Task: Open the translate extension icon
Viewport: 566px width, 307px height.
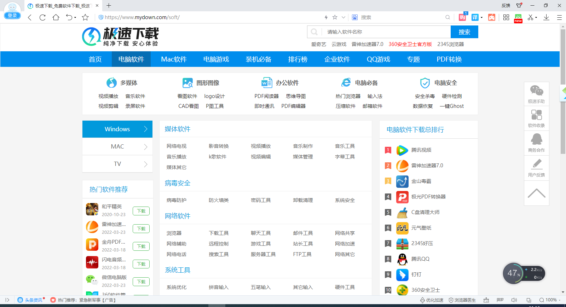Action: pos(475,17)
